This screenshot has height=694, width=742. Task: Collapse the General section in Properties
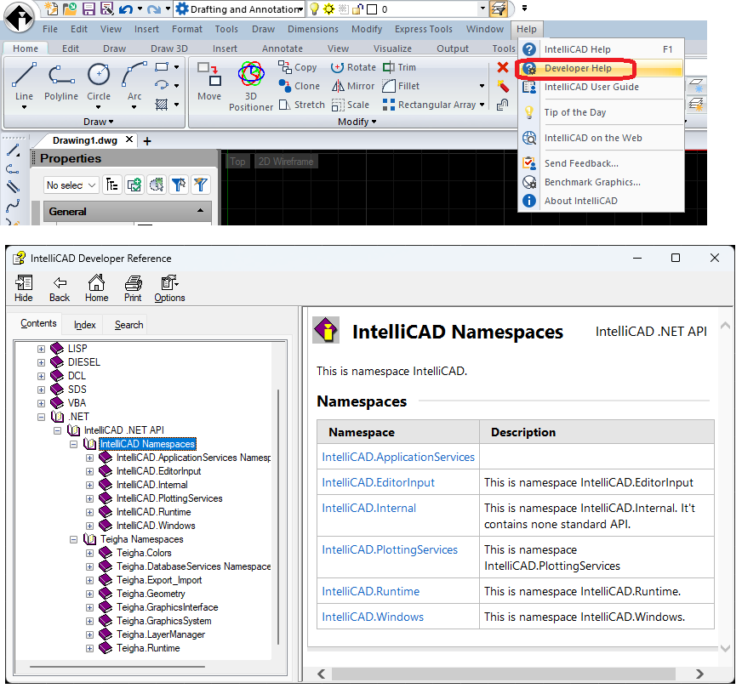pyautogui.click(x=200, y=211)
